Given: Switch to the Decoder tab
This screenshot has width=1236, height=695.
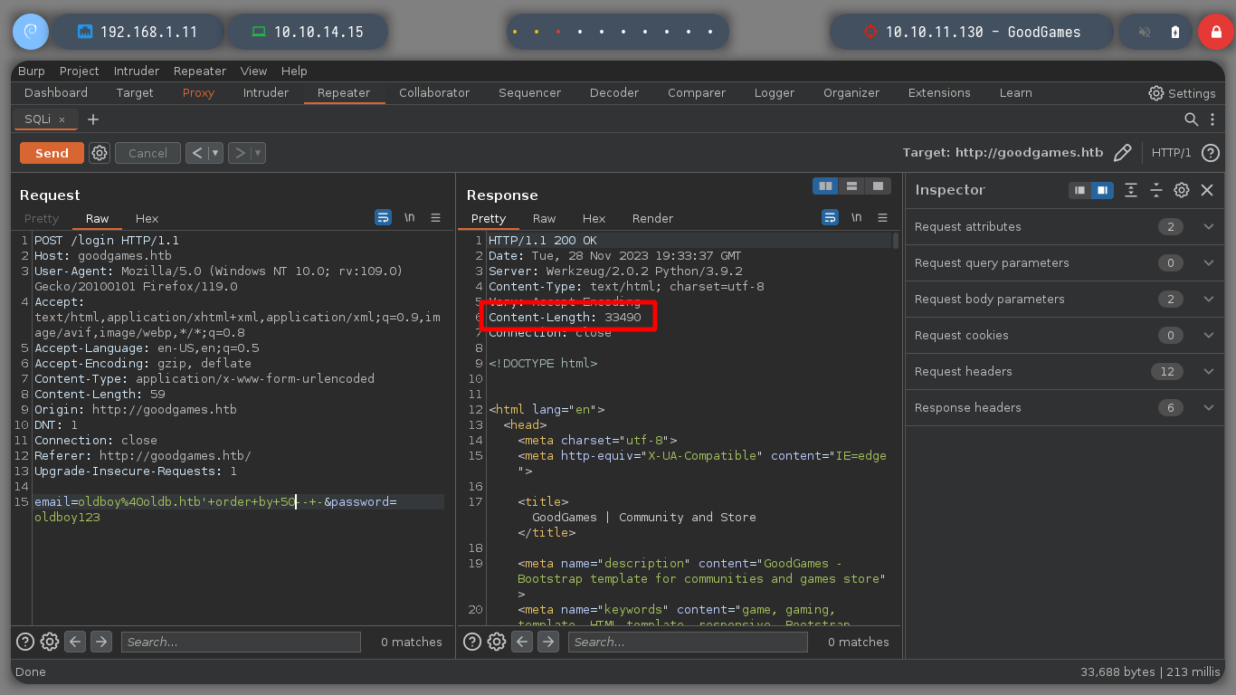Looking at the screenshot, I should point(614,92).
